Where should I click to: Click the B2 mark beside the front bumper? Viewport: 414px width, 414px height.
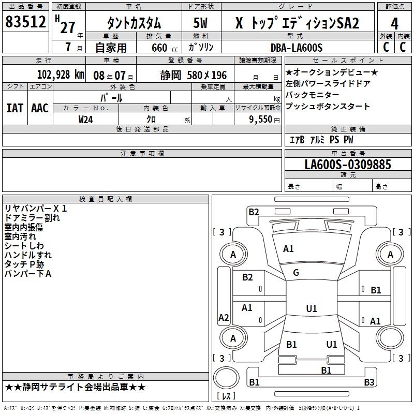pos(254,212)
